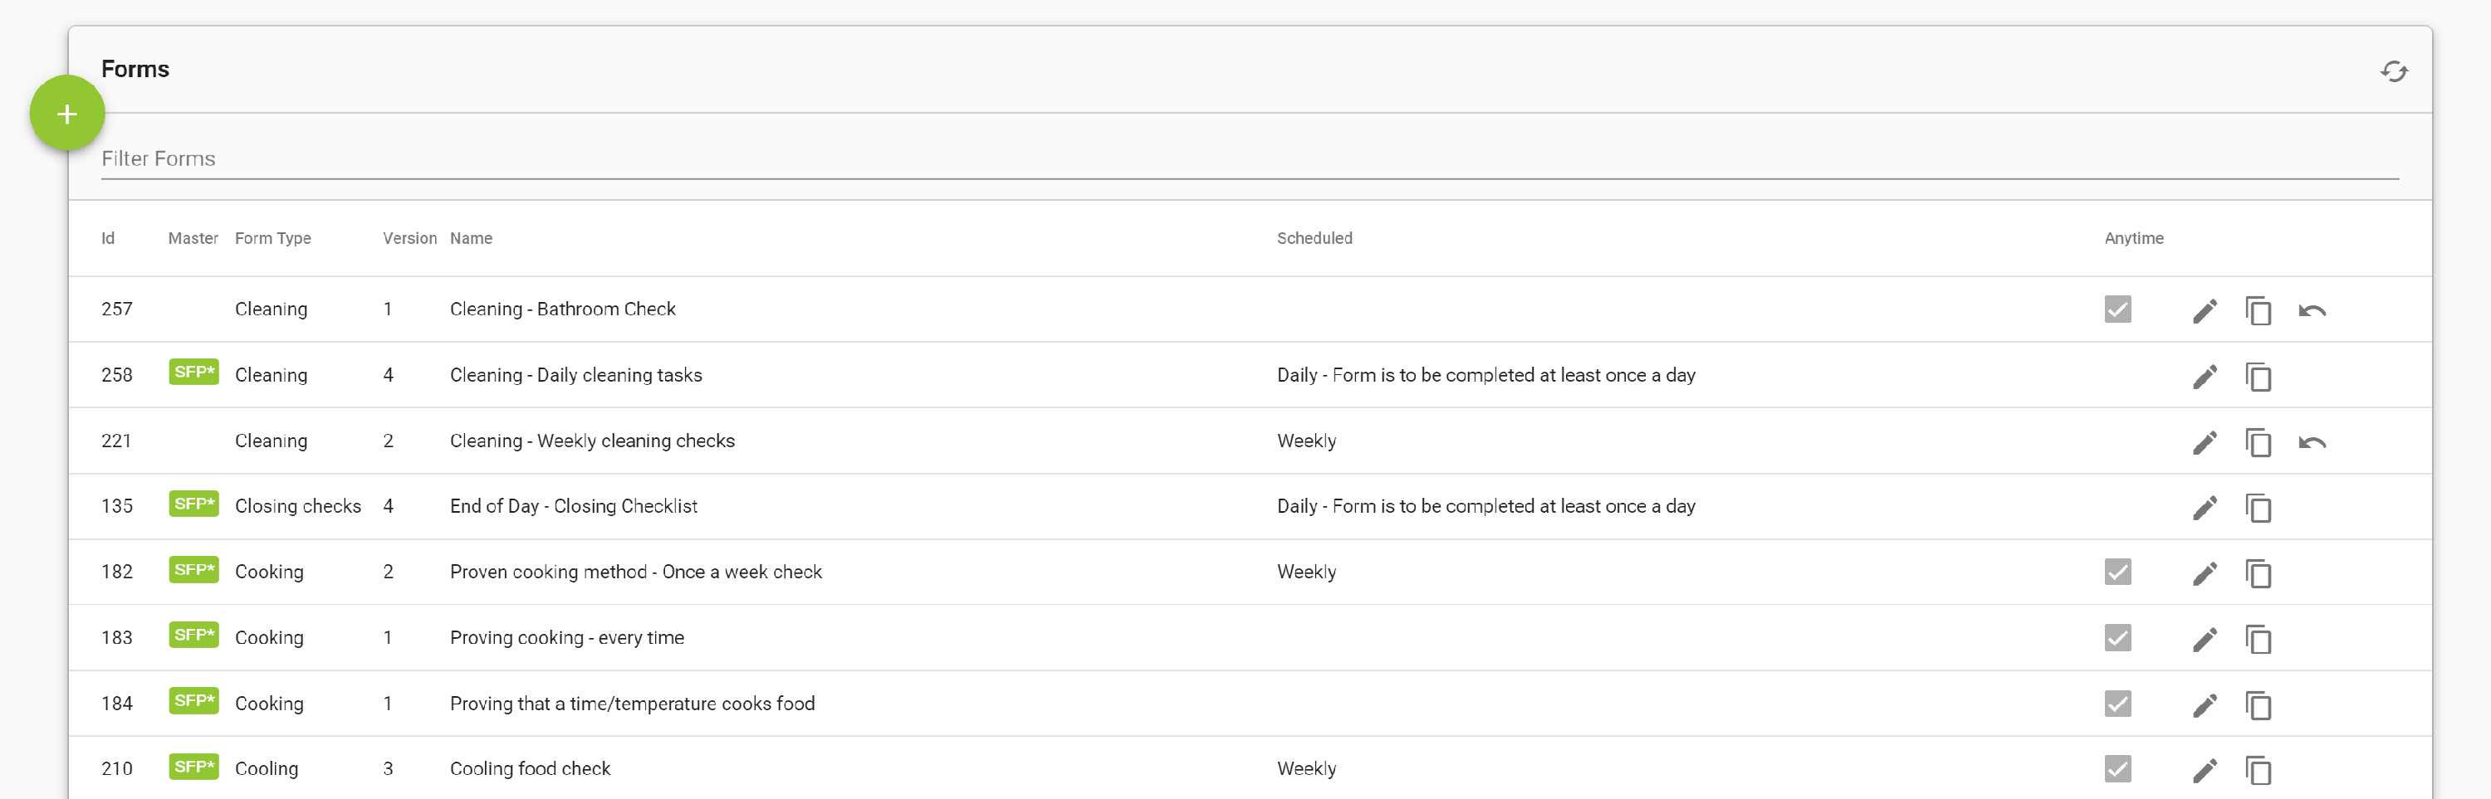The image size is (2491, 799).
Task: Click SFP* badge on form 258
Action: coord(193,372)
